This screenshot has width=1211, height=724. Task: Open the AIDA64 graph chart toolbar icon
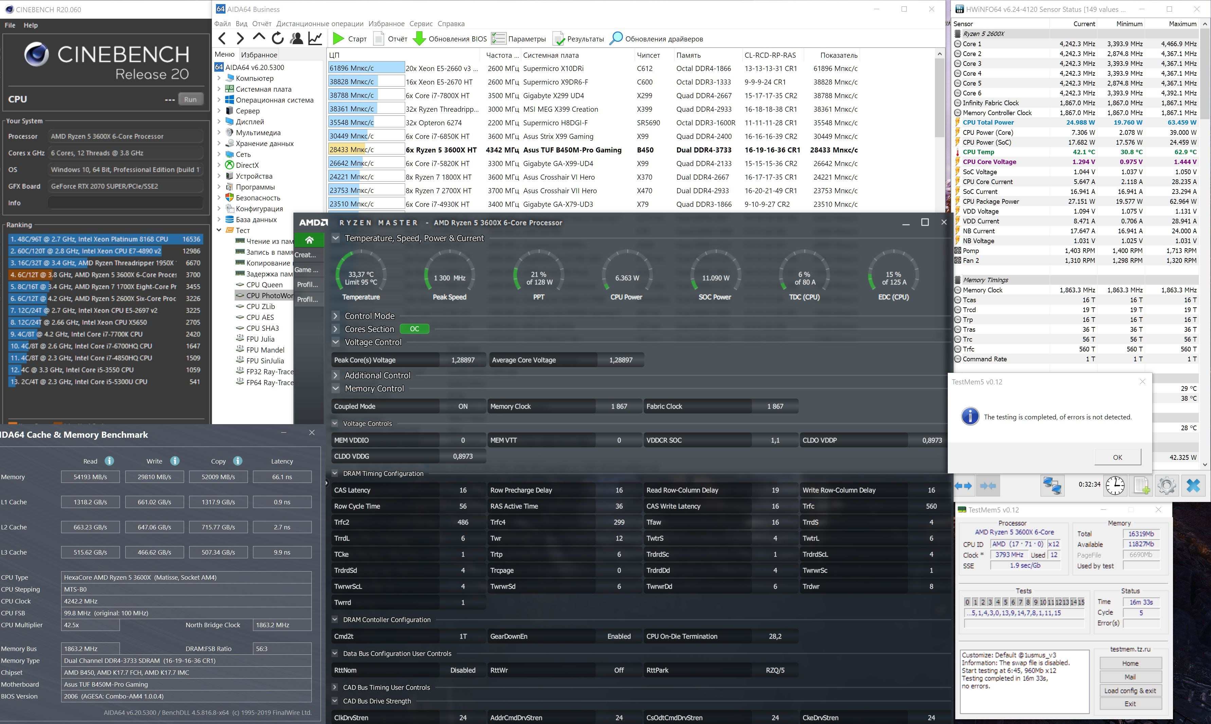[x=315, y=38]
